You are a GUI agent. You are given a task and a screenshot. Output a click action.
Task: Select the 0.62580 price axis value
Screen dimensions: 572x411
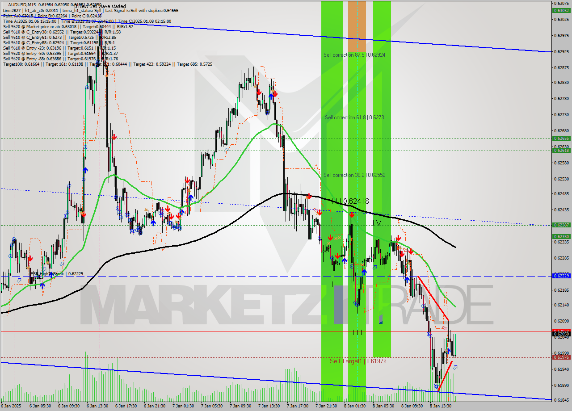click(561, 163)
